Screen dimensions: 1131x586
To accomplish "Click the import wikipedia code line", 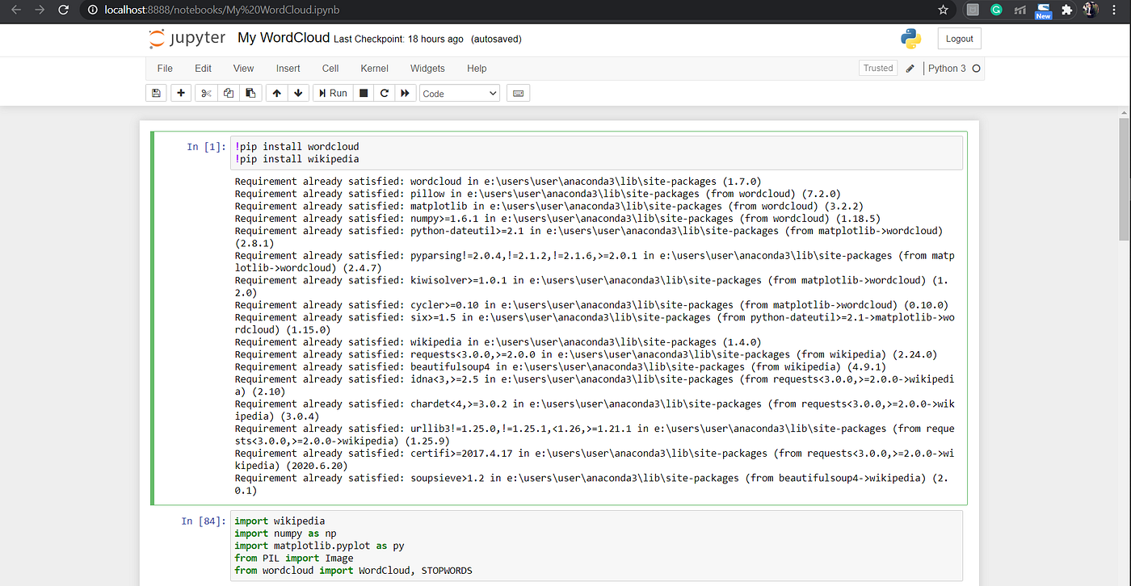I will [280, 521].
